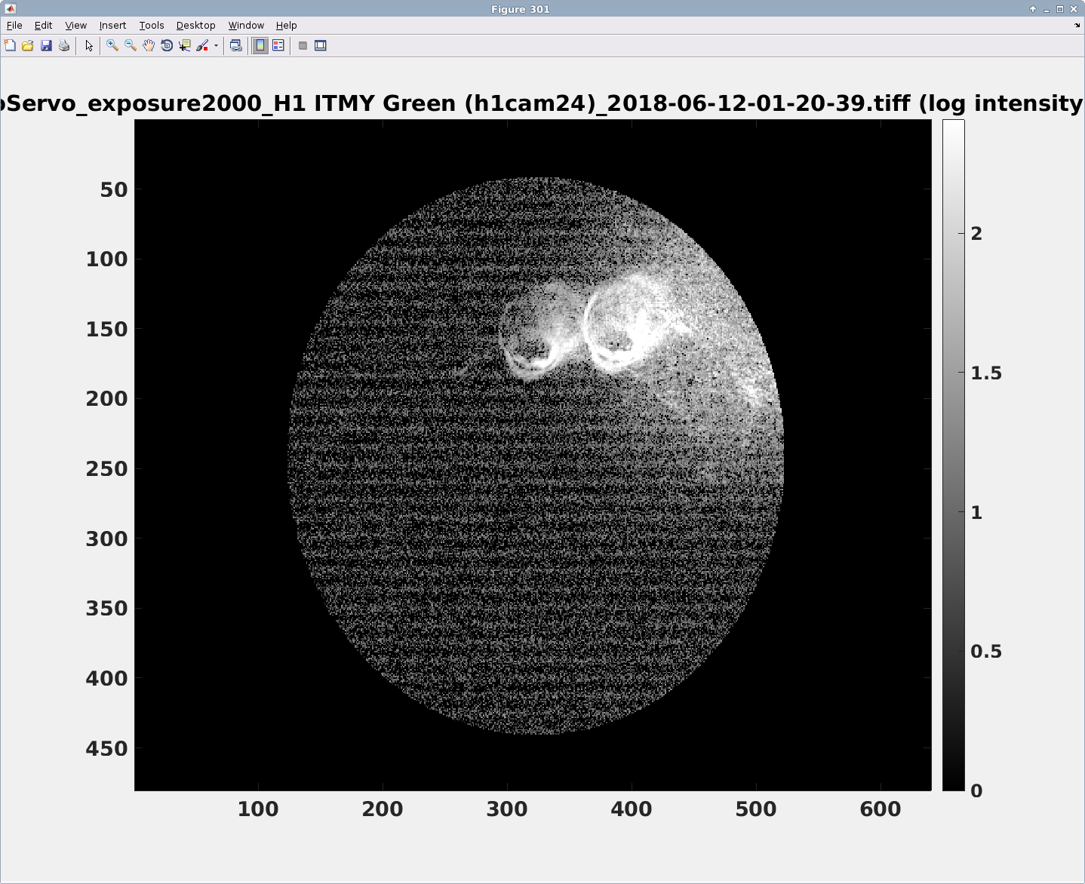Viewport: 1085px width, 884px height.
Task: Click the dock figure arrow at menu bar right
Action: 1077,26
